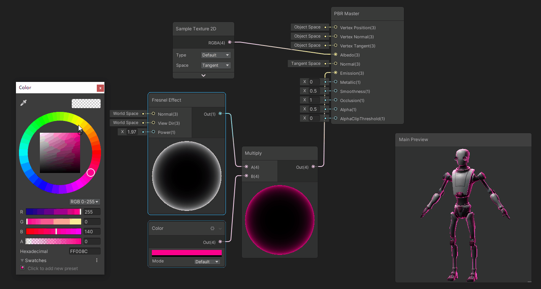The image size is (541, 289).
Task: Open the Color node settings gear
Action: pos(213,228)
